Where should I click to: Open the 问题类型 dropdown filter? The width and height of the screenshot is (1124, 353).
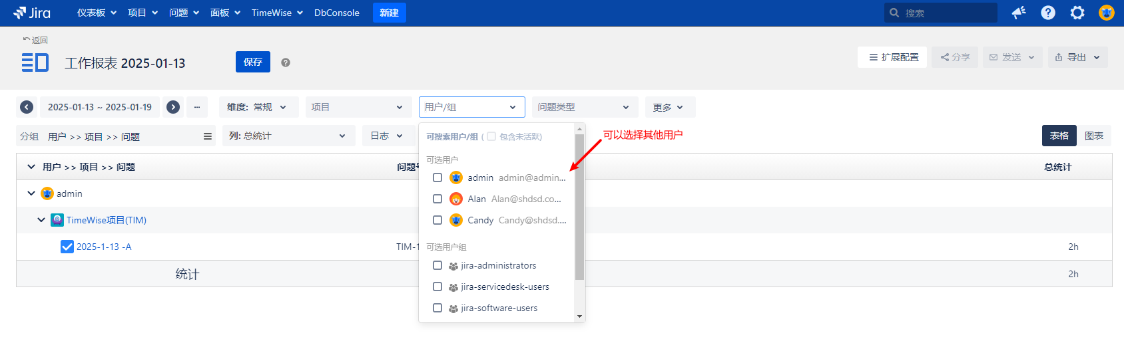585,107
